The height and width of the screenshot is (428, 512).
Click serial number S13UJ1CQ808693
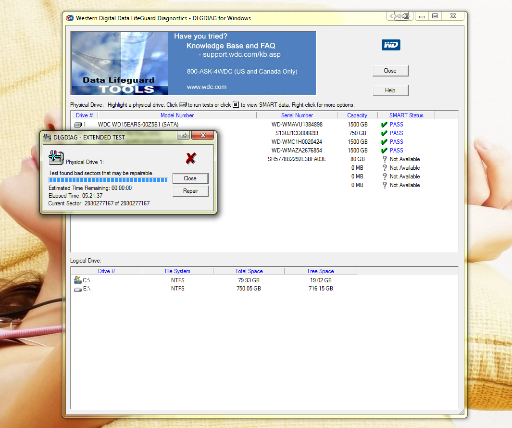[x=297, y=133]
